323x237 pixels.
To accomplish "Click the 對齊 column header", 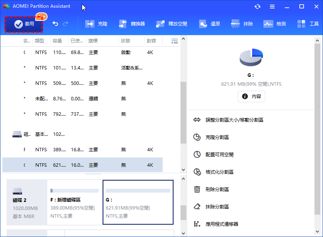I will 151,41.
